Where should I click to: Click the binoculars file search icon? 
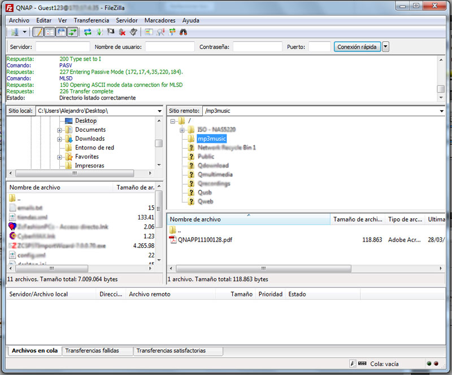[184, 32]
